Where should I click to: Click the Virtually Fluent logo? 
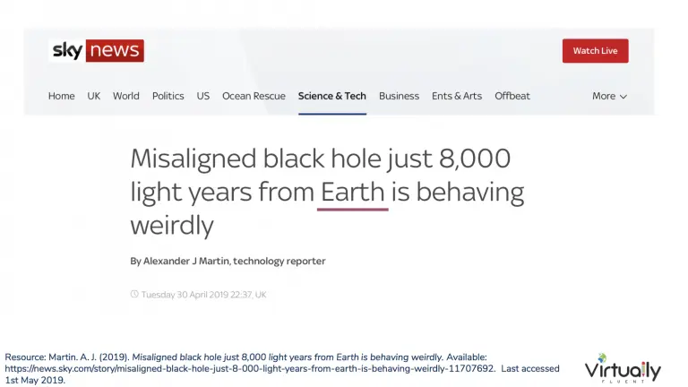[623, 368]
